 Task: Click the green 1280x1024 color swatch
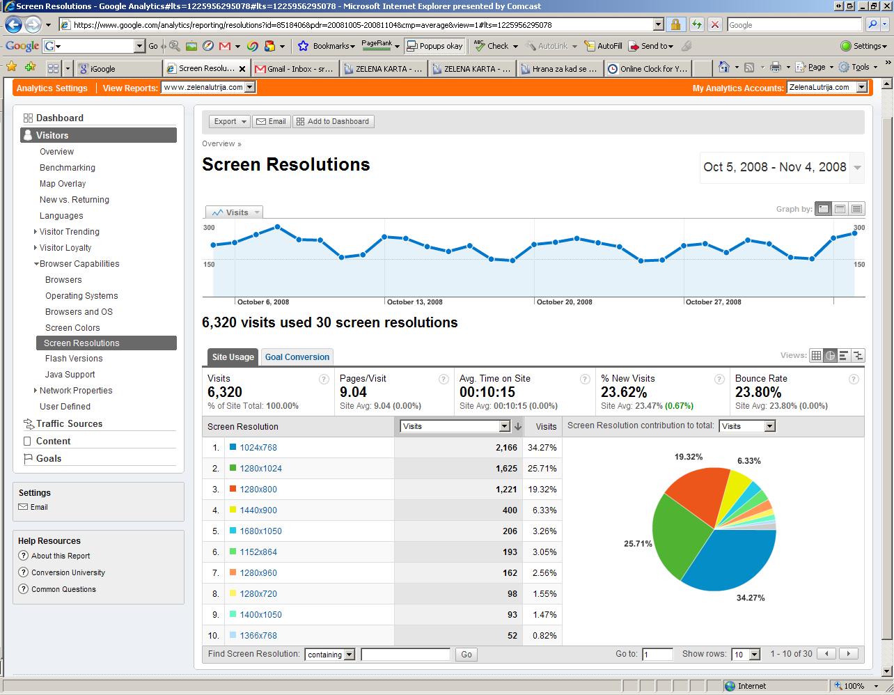pyautogui.click(x=233, y=468)
